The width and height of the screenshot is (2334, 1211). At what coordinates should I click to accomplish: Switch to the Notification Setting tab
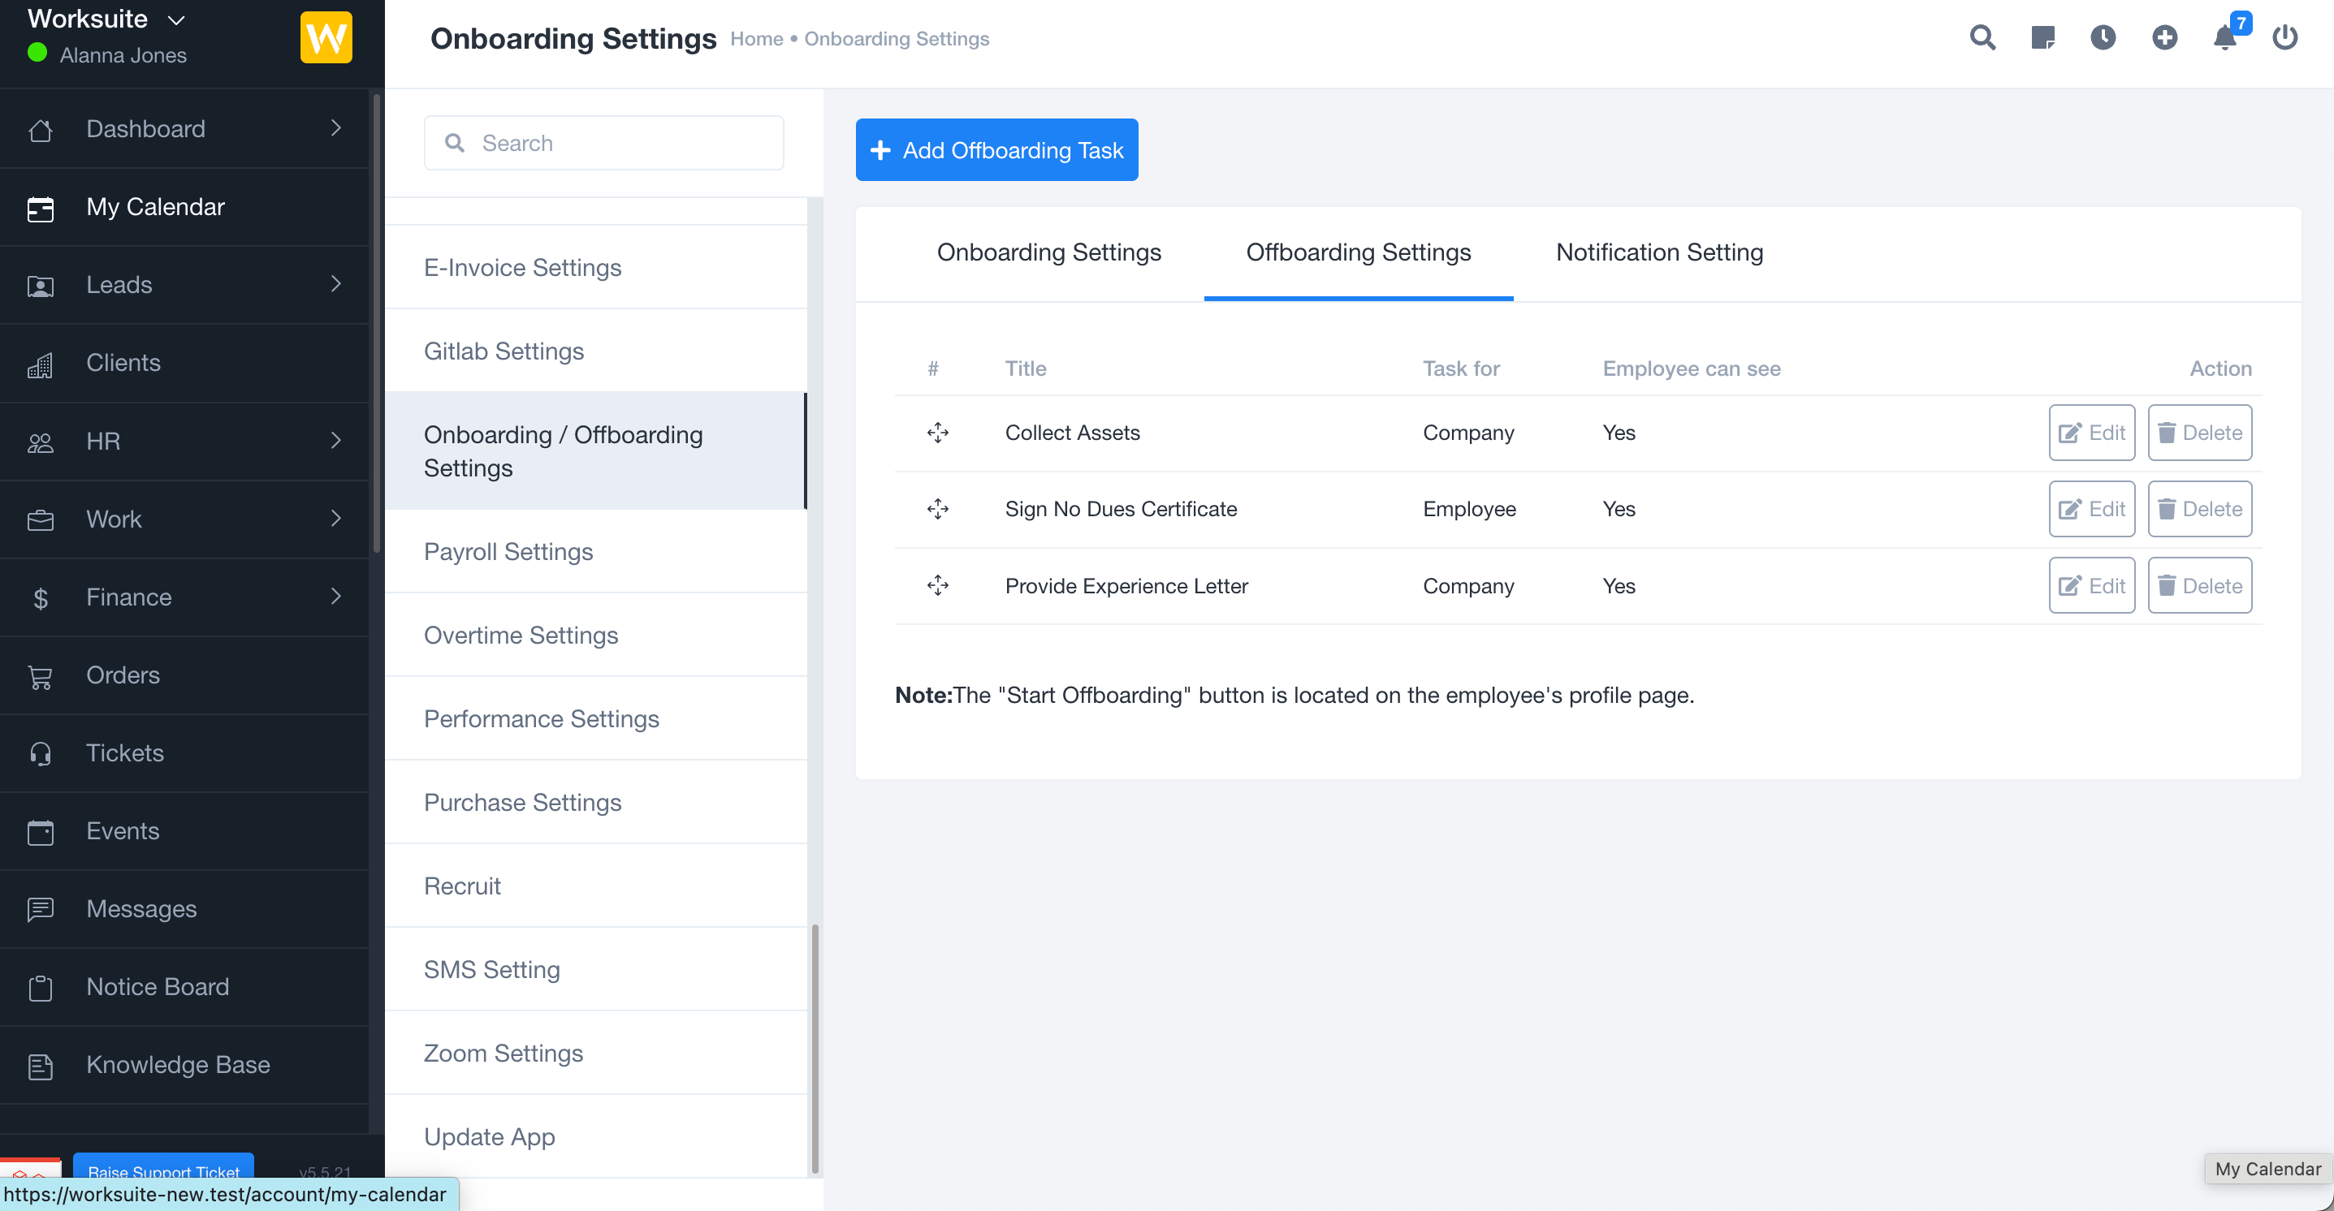click(x=1659, y=252)
